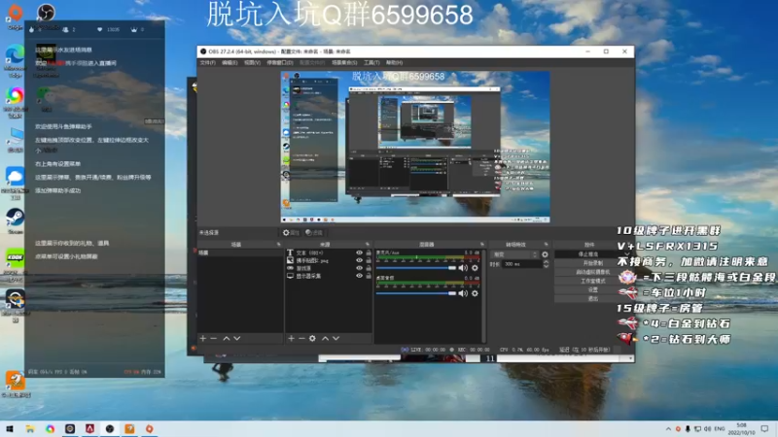Open transition properties gear icon
Screen dimensions: 778x437
(546, 254)
